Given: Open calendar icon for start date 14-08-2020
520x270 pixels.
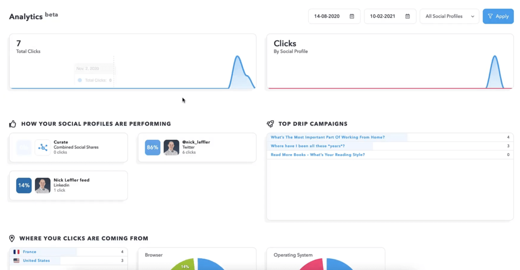Looking at the screenshot, I should coord(352,16).
